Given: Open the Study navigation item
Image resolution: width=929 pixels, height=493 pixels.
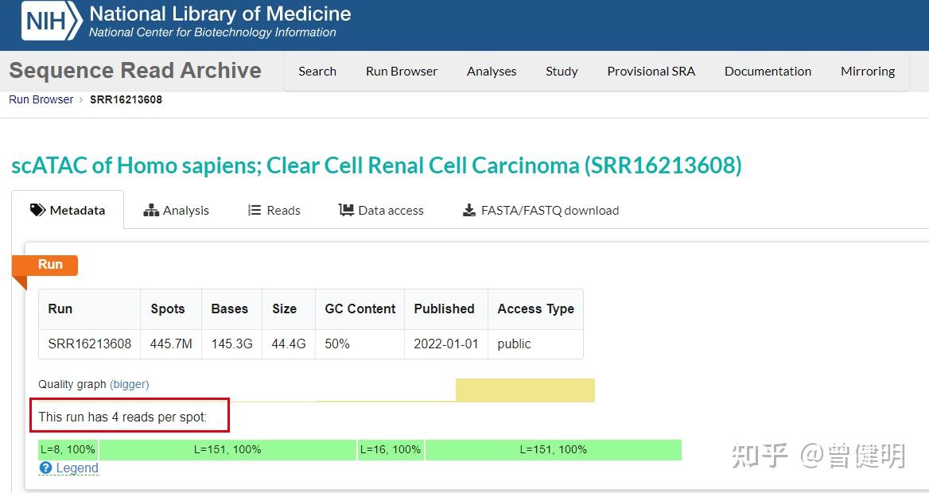Looking at the screenshot, I should pos(562,71).
